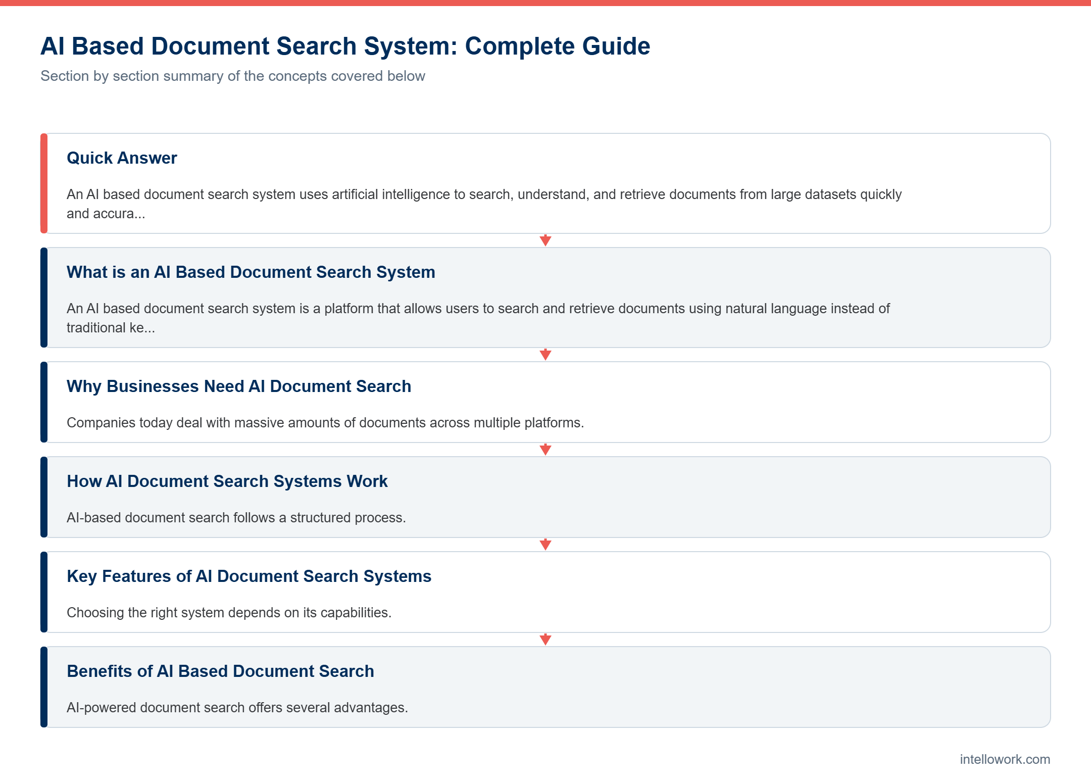
Task: Select the "Quick Answer" heading
Action: [x=122, y=158]
